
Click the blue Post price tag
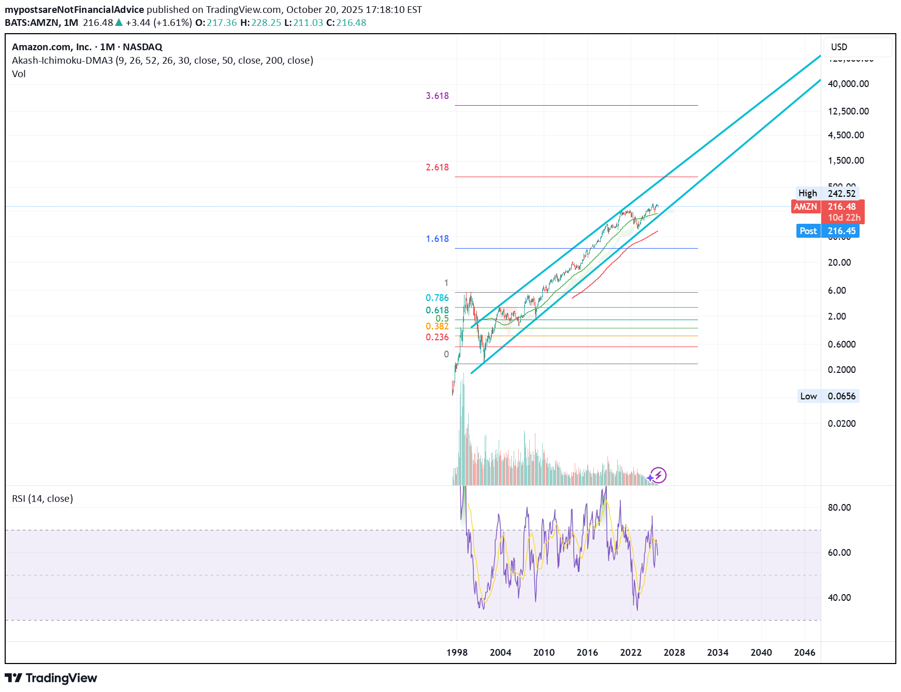pyautogui.click(x=808, y=231)
